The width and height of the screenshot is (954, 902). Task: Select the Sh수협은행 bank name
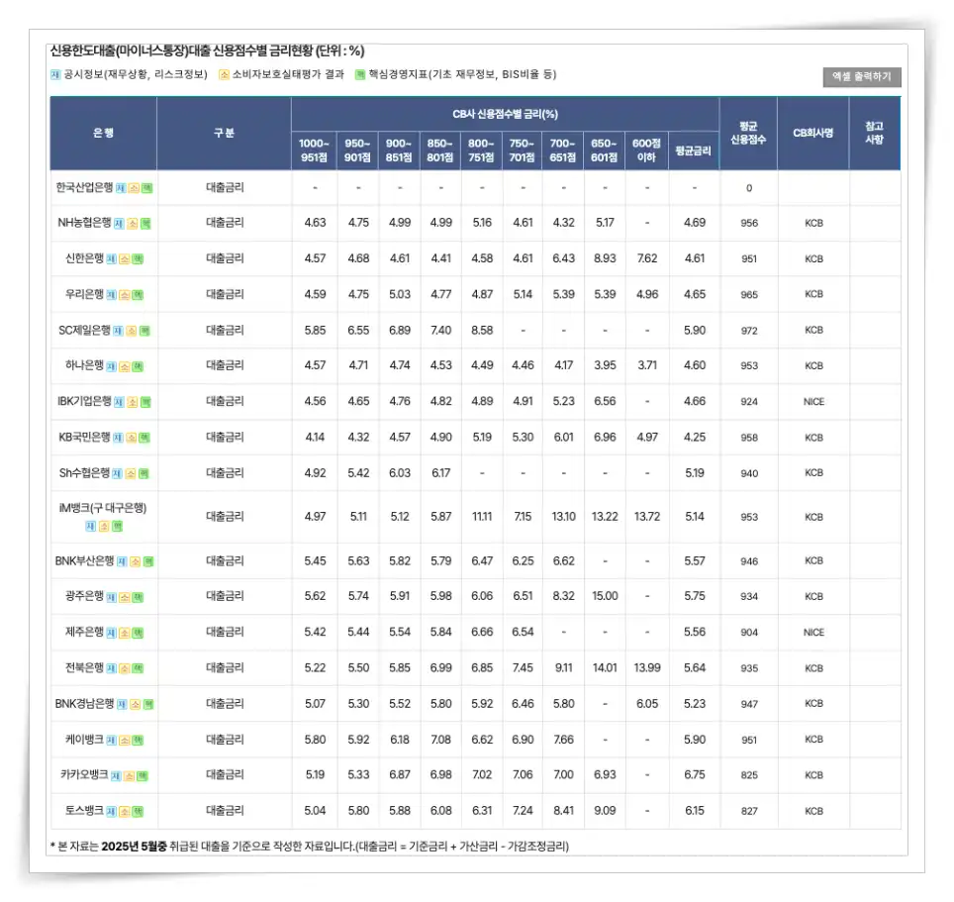pyautogui.click(x=84, y=473)
